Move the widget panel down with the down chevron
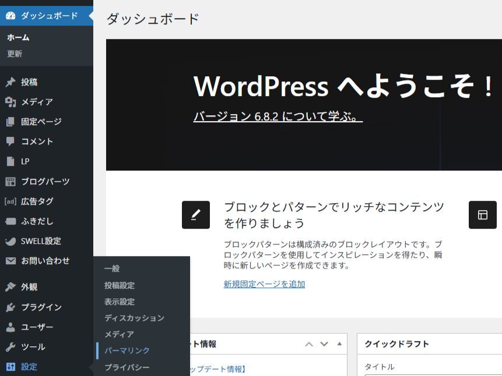 [324, 344]
